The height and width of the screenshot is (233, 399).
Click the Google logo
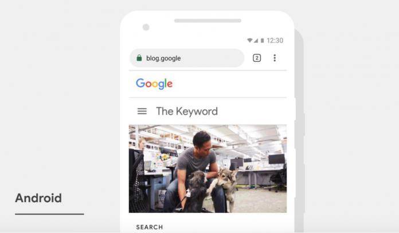click(154, 84)
